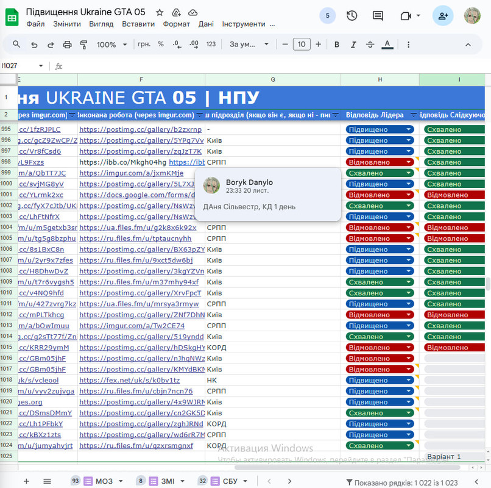The image size is (491, 488).
Task: Open the filter on column F header
Action: tap(199, 115)
